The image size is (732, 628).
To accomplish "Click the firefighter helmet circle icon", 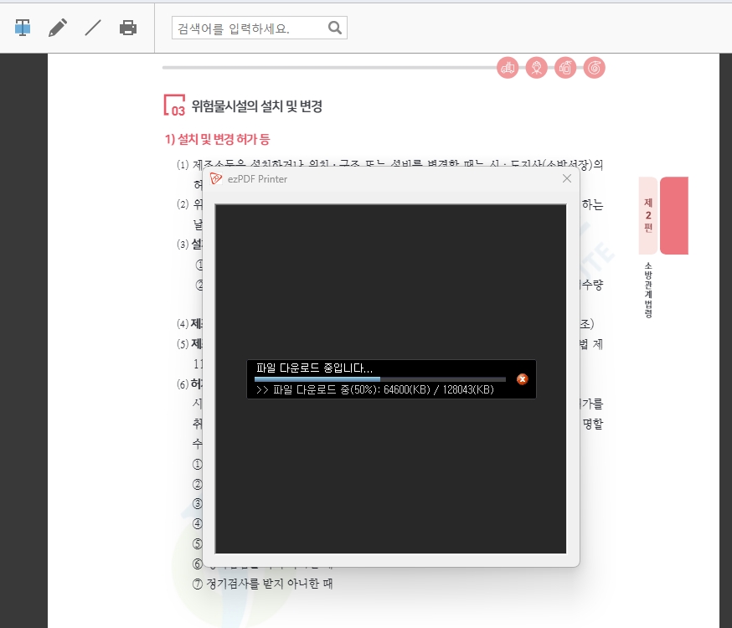I will pyautogui.click(x=536, y=68).
